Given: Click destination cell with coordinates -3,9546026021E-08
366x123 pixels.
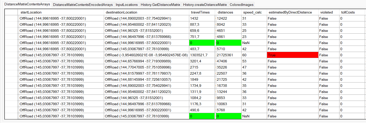Looking at the screenshot, I should tap(146, 55).
